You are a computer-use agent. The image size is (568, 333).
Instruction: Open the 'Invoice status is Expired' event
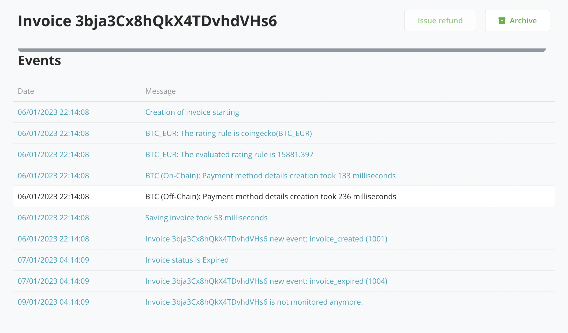pos(187,260)
